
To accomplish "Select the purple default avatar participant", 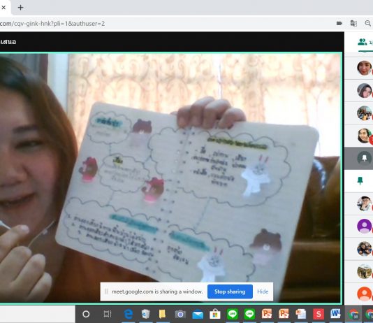I will pyautogui.click(x=364, y=226).
